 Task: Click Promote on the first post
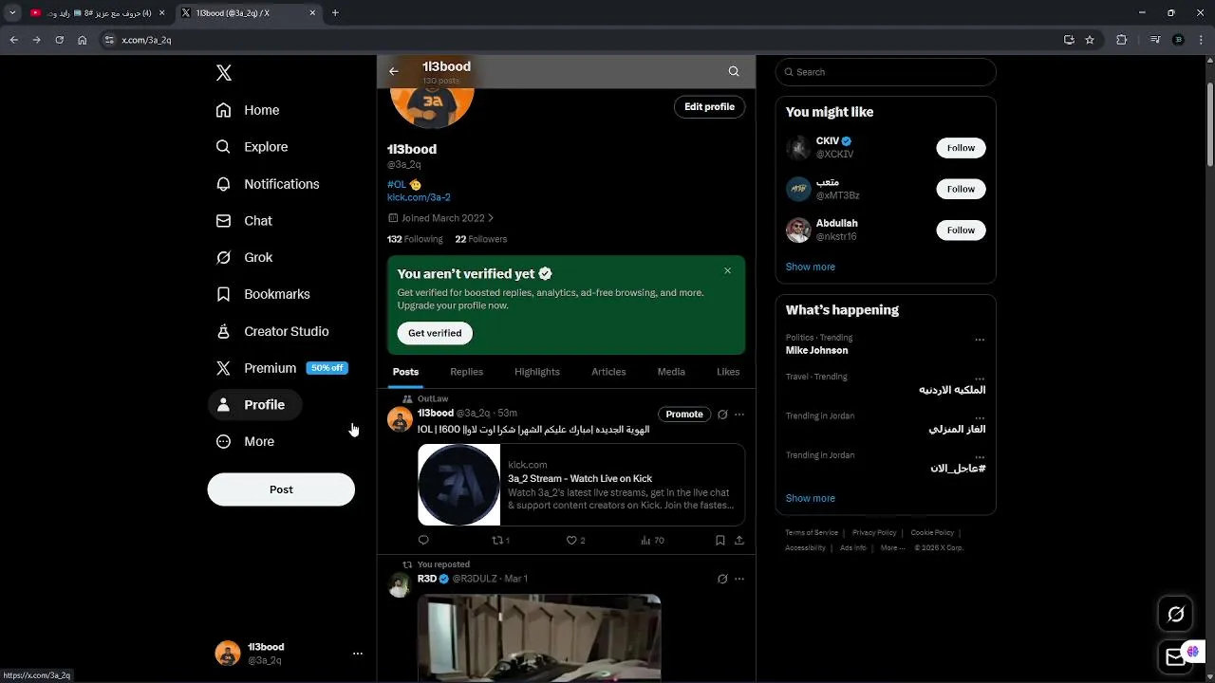tap(684, 414)
